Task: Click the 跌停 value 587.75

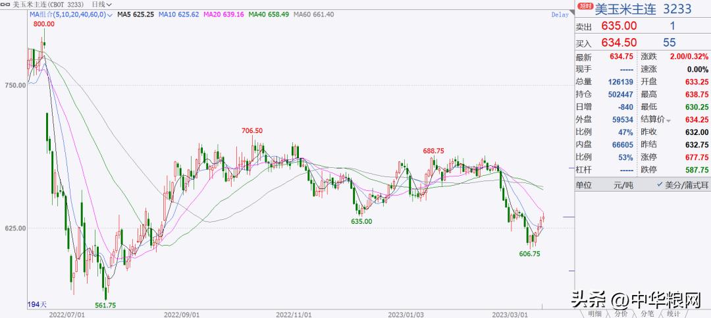Action: click(x=696, y=171)
